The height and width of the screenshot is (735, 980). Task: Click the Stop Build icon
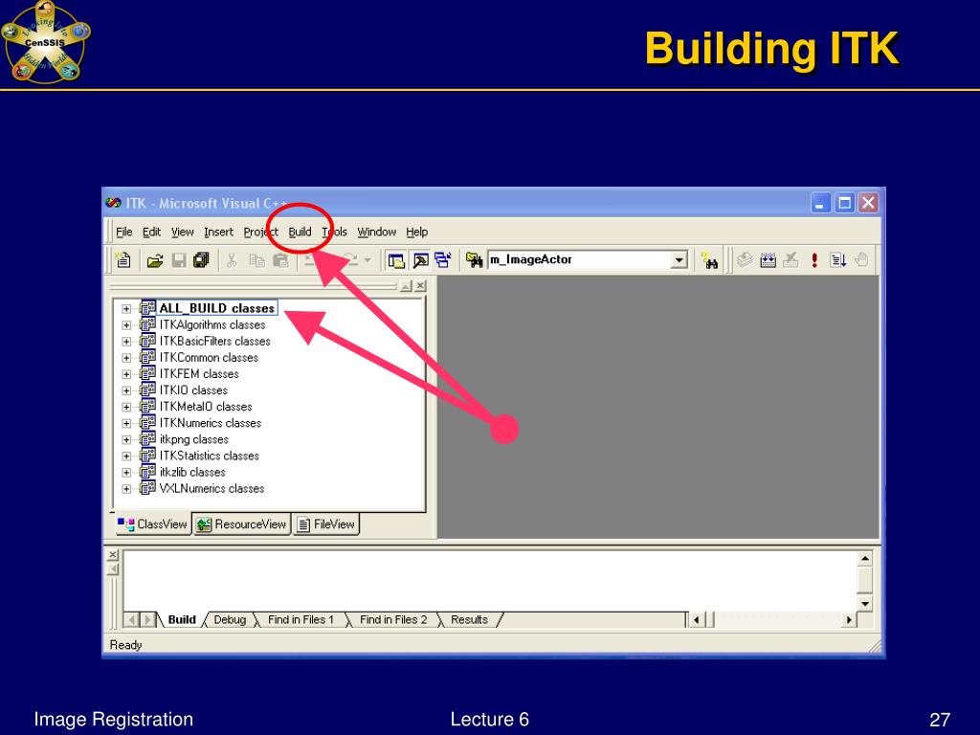[791, 260]
